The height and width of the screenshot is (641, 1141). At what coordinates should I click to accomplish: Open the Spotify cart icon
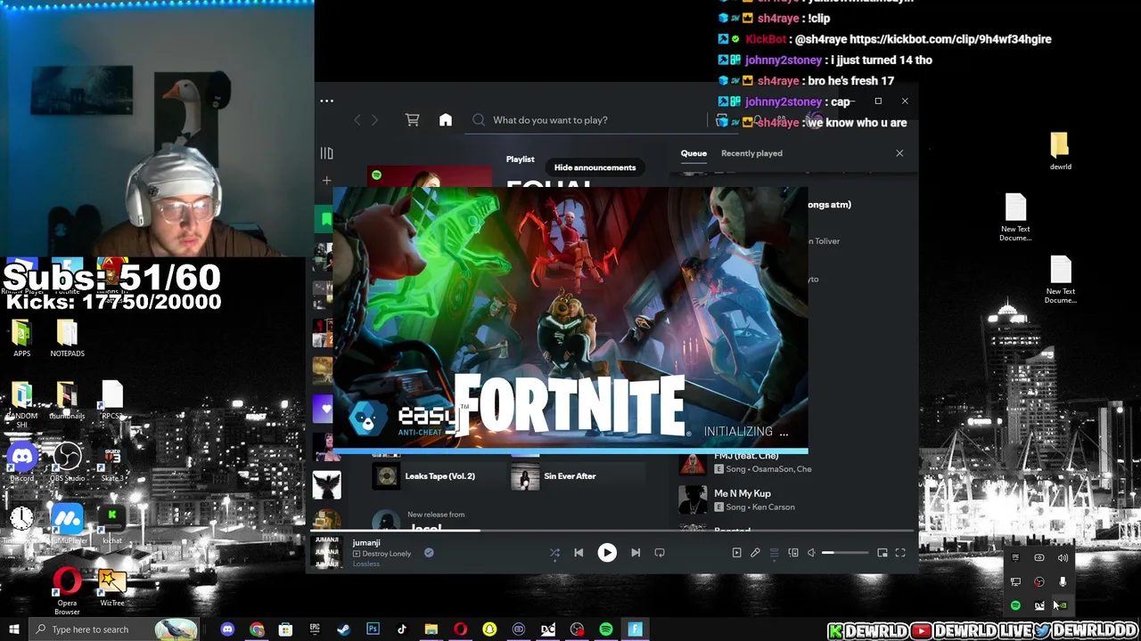pos(412,120)
